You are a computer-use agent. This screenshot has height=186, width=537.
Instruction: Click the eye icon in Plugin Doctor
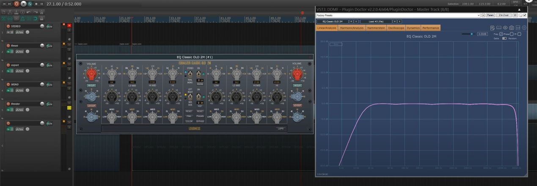click(505, 28)
